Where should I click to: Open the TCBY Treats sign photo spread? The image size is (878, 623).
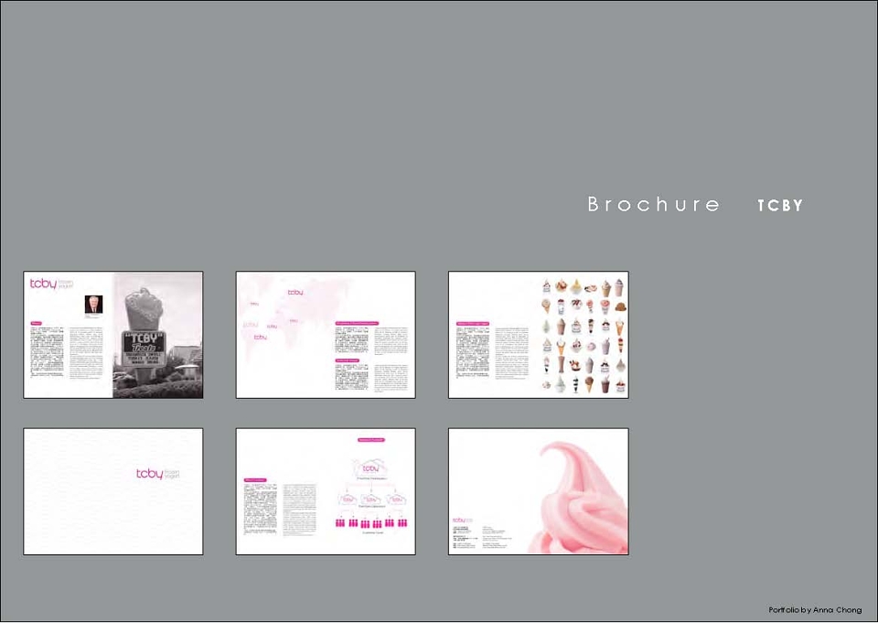[x=113, y=335]
